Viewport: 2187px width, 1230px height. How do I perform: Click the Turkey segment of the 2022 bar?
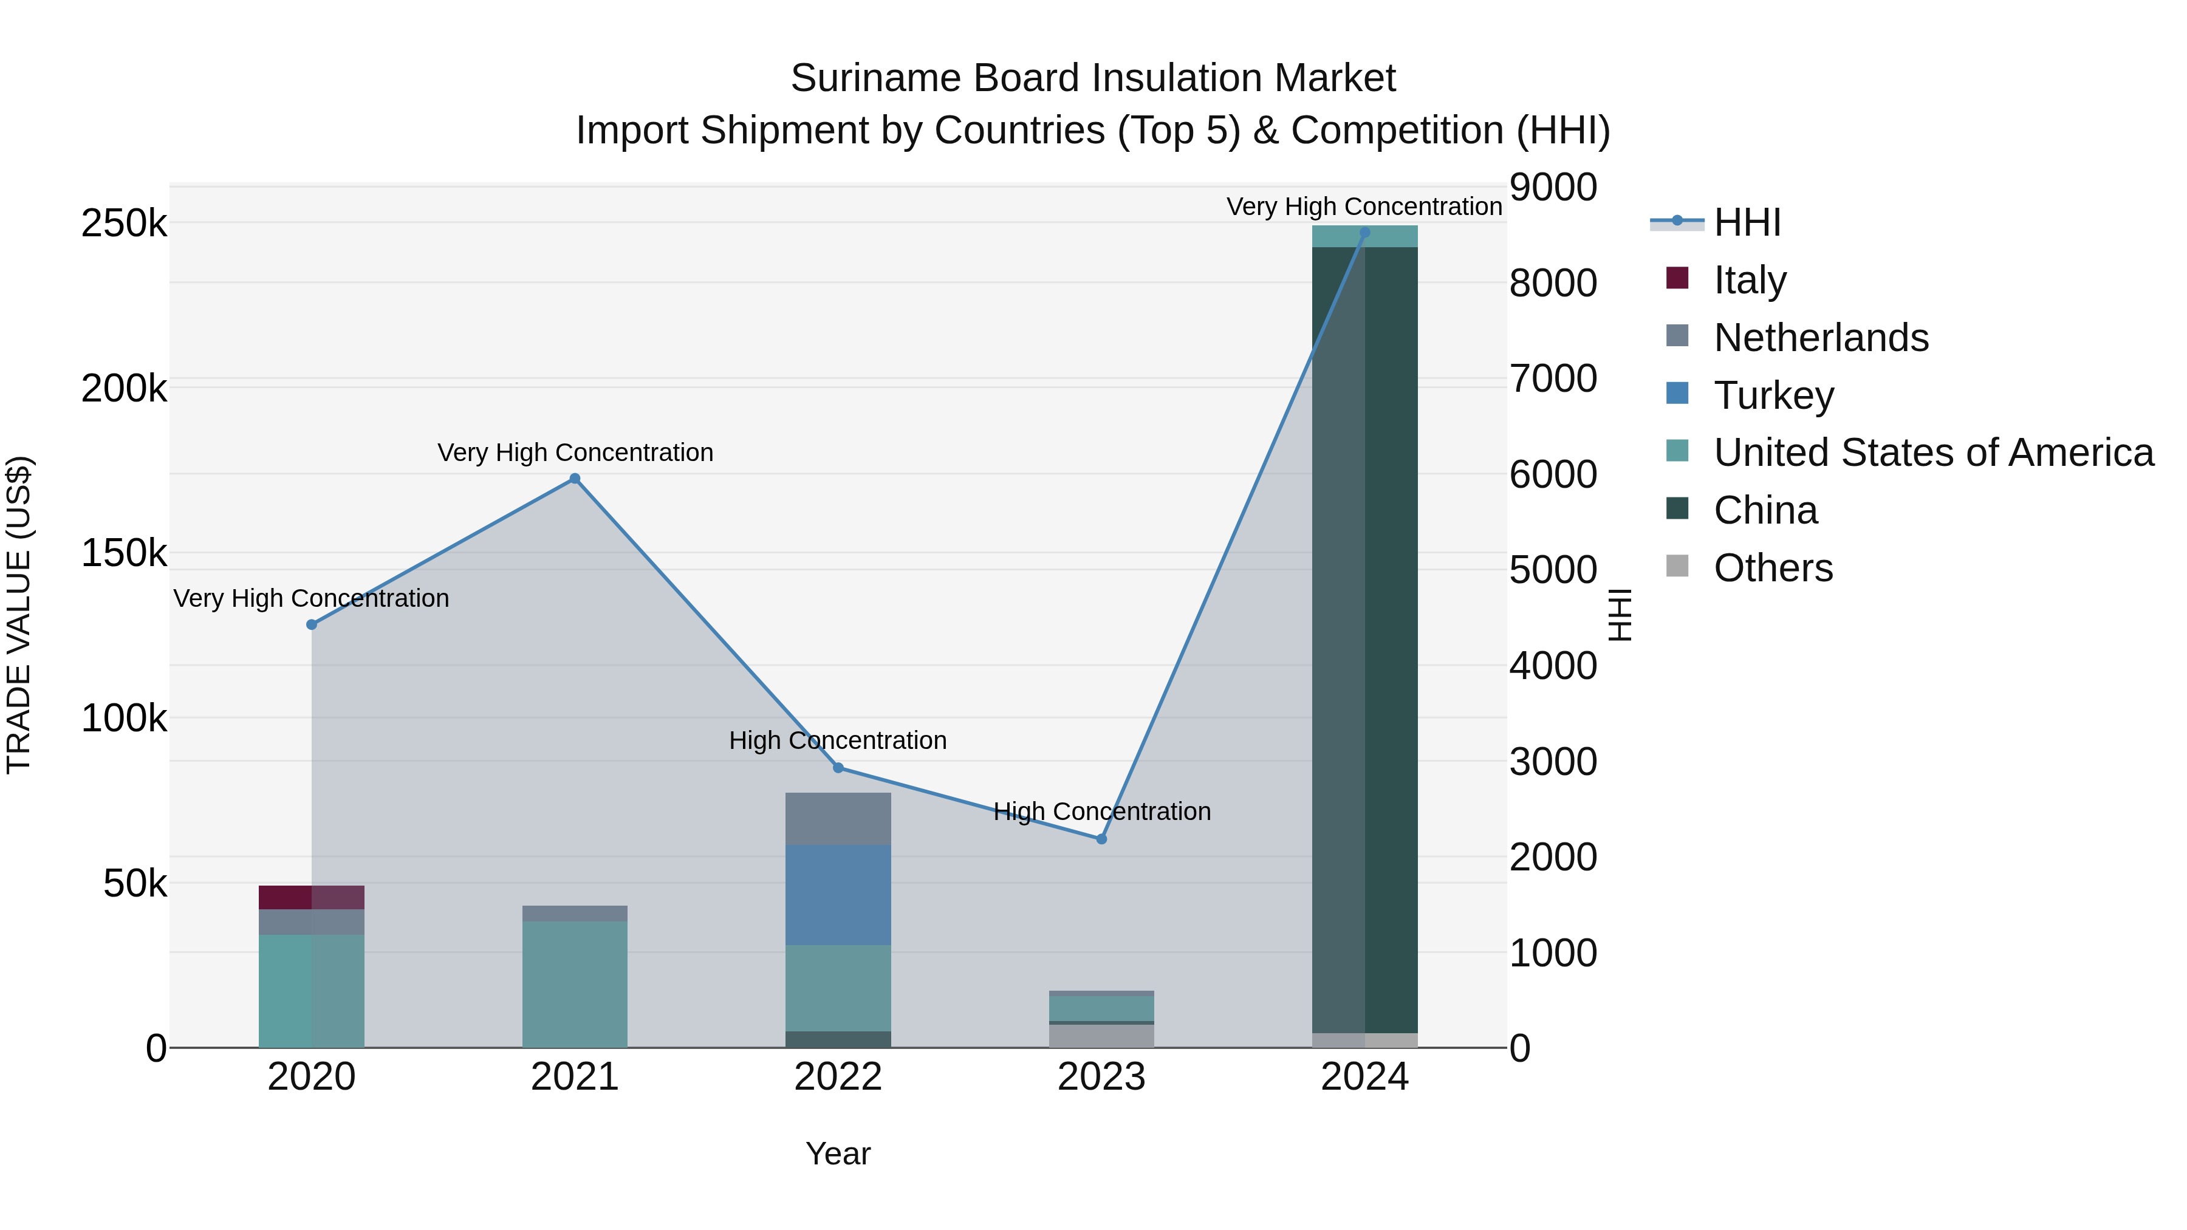838,895
